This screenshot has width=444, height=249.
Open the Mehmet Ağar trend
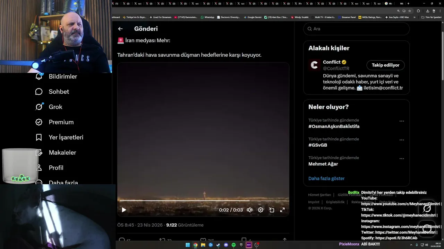click(323, 164)
